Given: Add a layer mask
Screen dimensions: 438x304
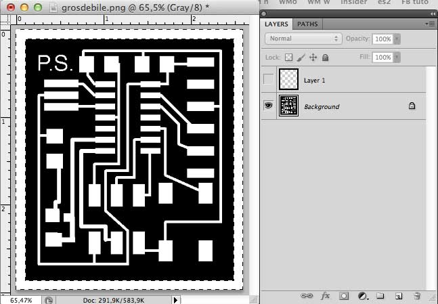Looking at the screenshot, I should point(344,296).
